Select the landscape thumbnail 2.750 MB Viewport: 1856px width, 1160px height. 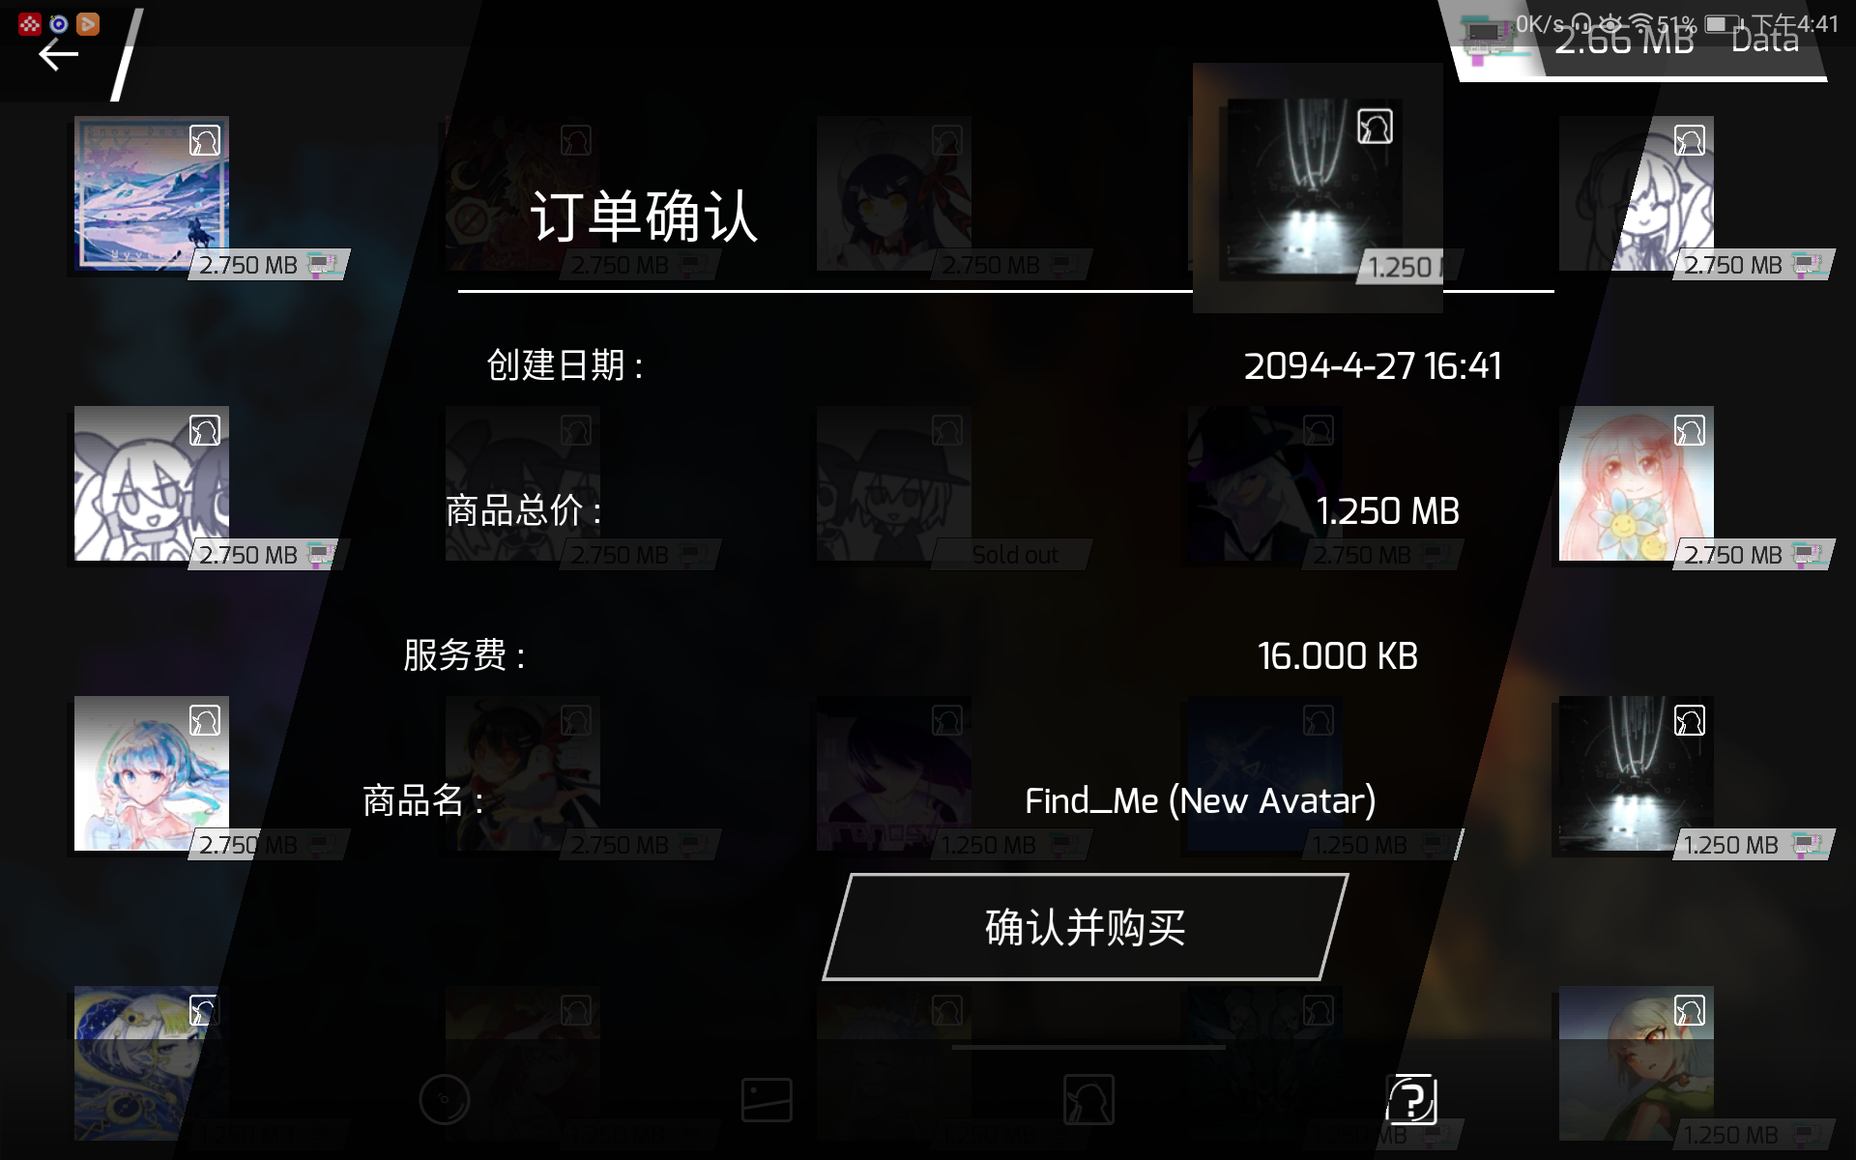[150, 193]
